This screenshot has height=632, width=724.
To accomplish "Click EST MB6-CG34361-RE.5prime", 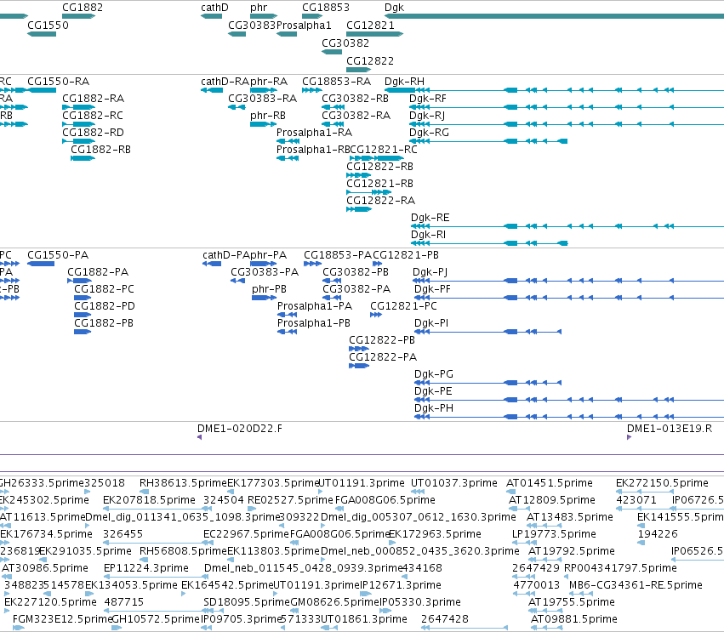I will [581, 594].
